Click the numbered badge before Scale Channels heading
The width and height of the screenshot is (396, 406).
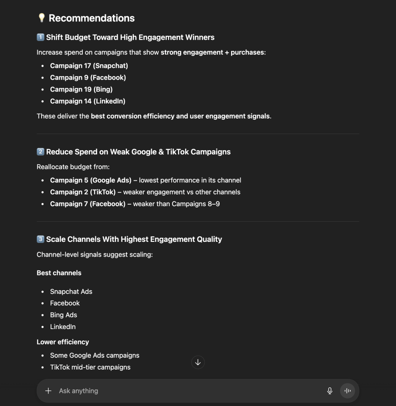40,239
